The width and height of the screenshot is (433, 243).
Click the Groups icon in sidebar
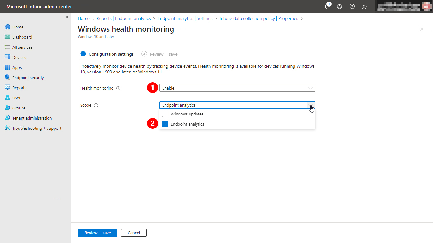(8, 108)
